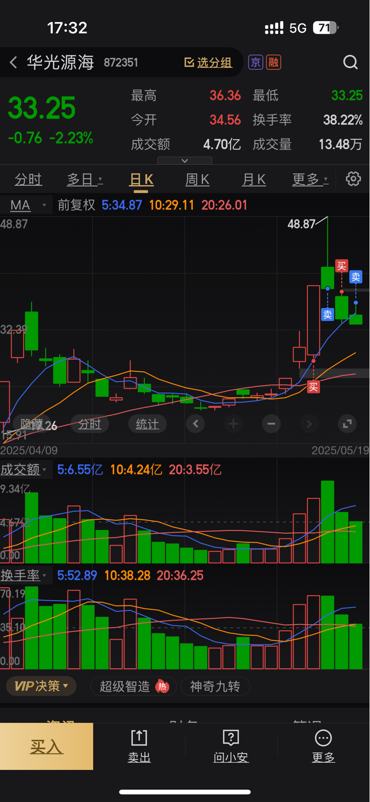Image resolution: width=370 pixels, height=802 pixels.
Task: Tap the 2025/04/09 start date label
Action: click(x=29, y=450)
